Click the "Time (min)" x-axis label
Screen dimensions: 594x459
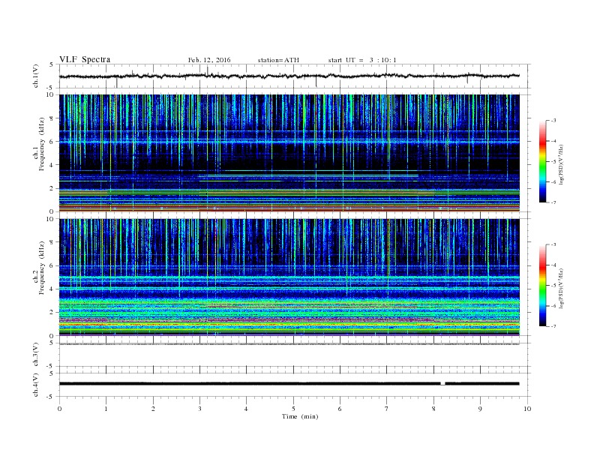[x=300, y=416]
